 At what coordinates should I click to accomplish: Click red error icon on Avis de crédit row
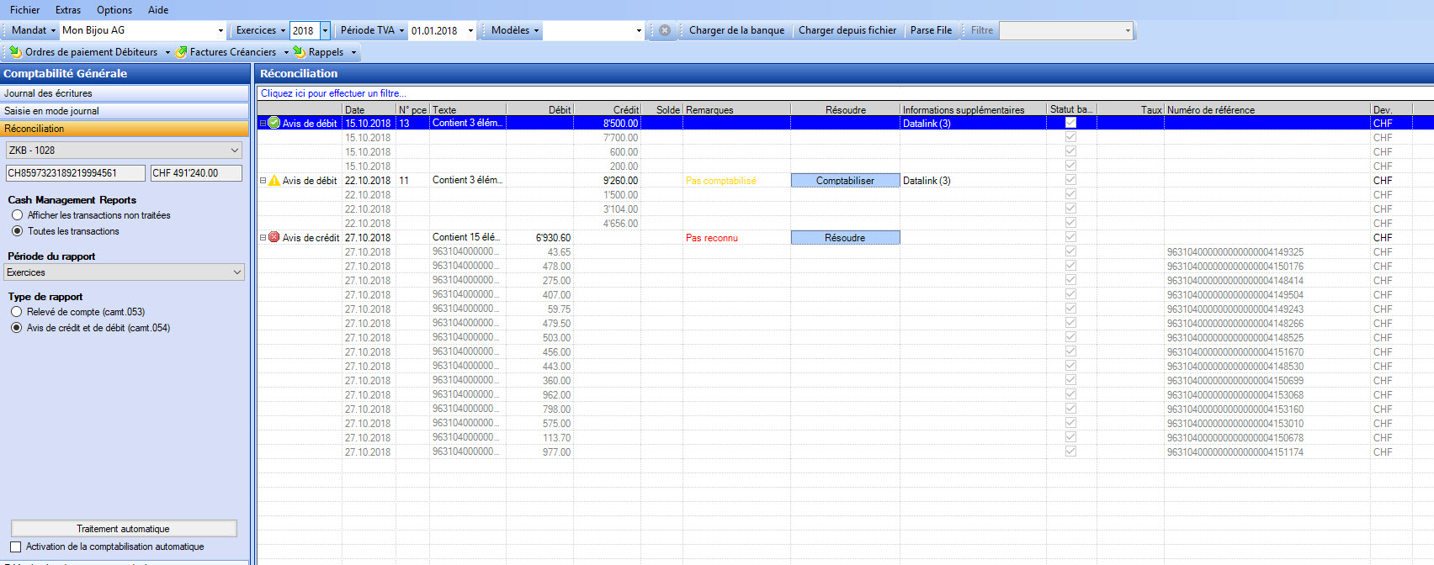tap(274, 238)
